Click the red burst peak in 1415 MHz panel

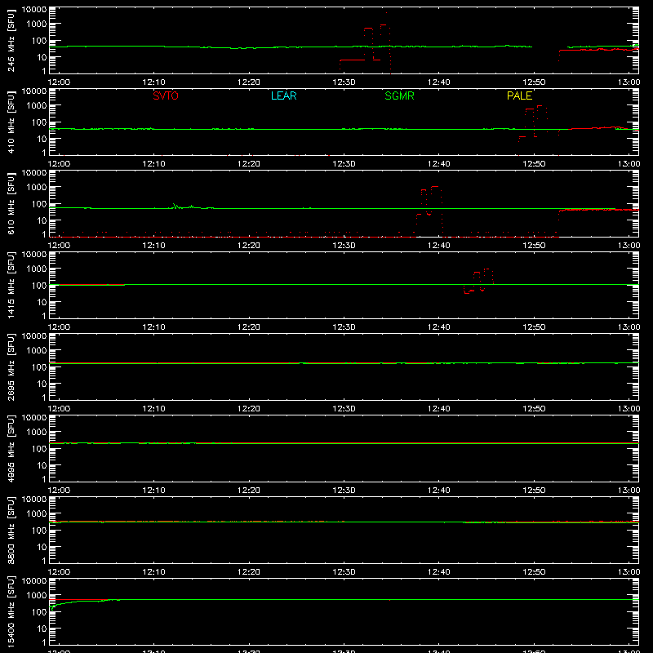[x=487, y=269]
